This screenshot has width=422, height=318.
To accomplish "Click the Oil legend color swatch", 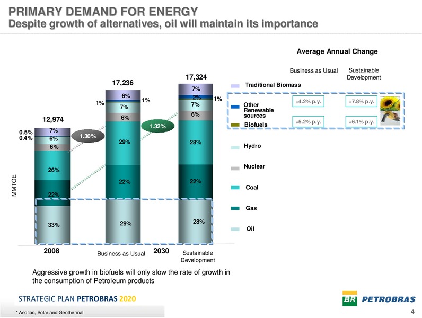I will [x=235, y=229].
